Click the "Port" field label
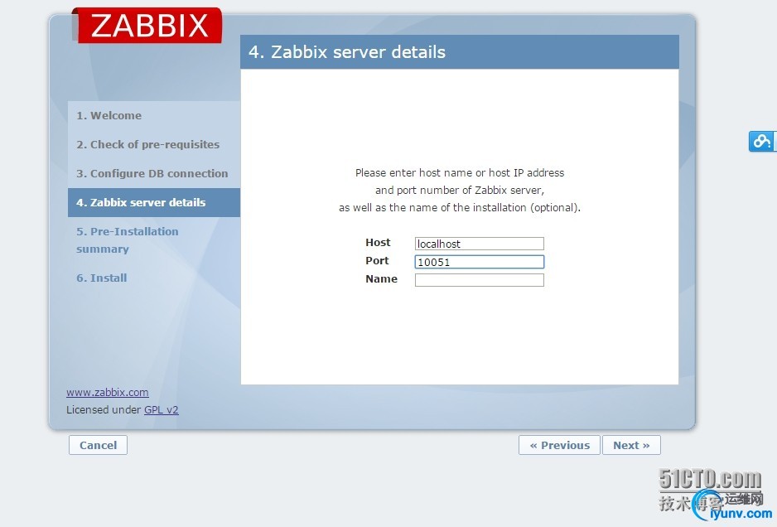The width and height of the screenshot is (777, 527). tap(377, 261)
